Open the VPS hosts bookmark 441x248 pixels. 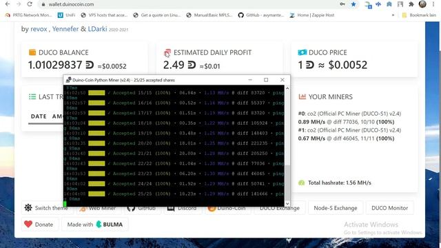104,15
